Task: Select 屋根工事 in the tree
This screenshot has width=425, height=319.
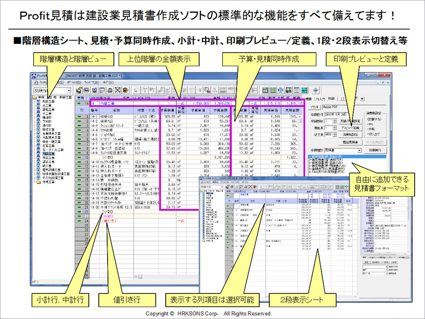Action: tap(48, 129)
